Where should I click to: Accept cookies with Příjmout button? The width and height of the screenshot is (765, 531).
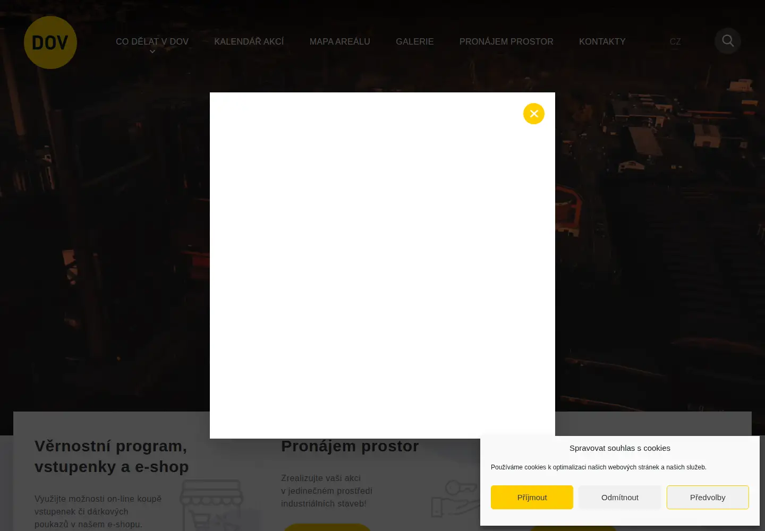coord(532,497)
